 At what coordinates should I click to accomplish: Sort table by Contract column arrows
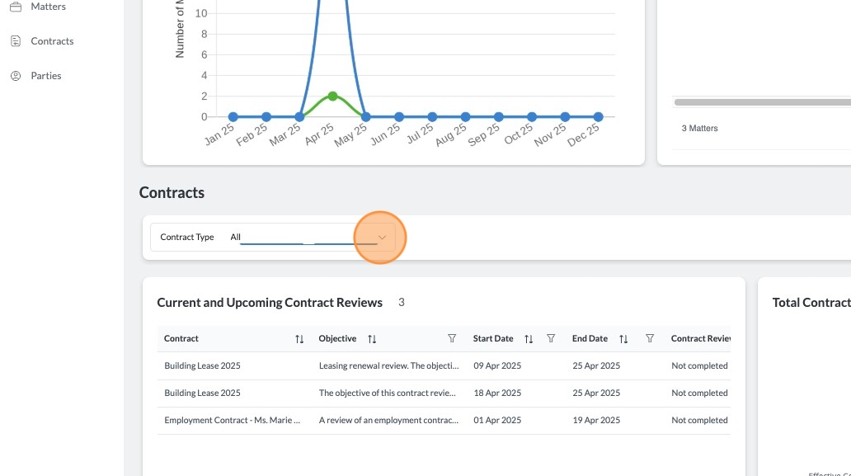click(299, 339)
